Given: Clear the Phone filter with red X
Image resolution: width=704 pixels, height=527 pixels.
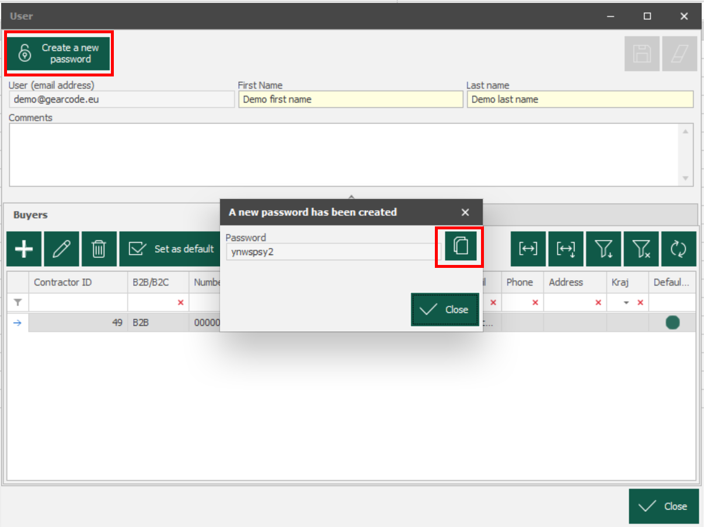Looking at the screenshot, I should 535,302.
